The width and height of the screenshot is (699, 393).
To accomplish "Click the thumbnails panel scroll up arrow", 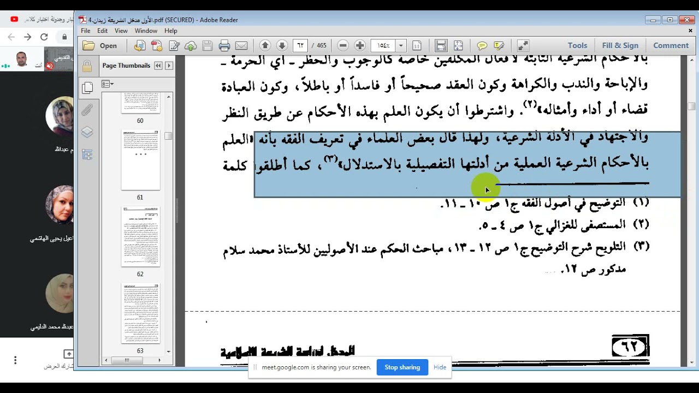I will [168, 97].
